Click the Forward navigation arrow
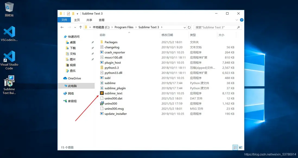 coord(69,27)
